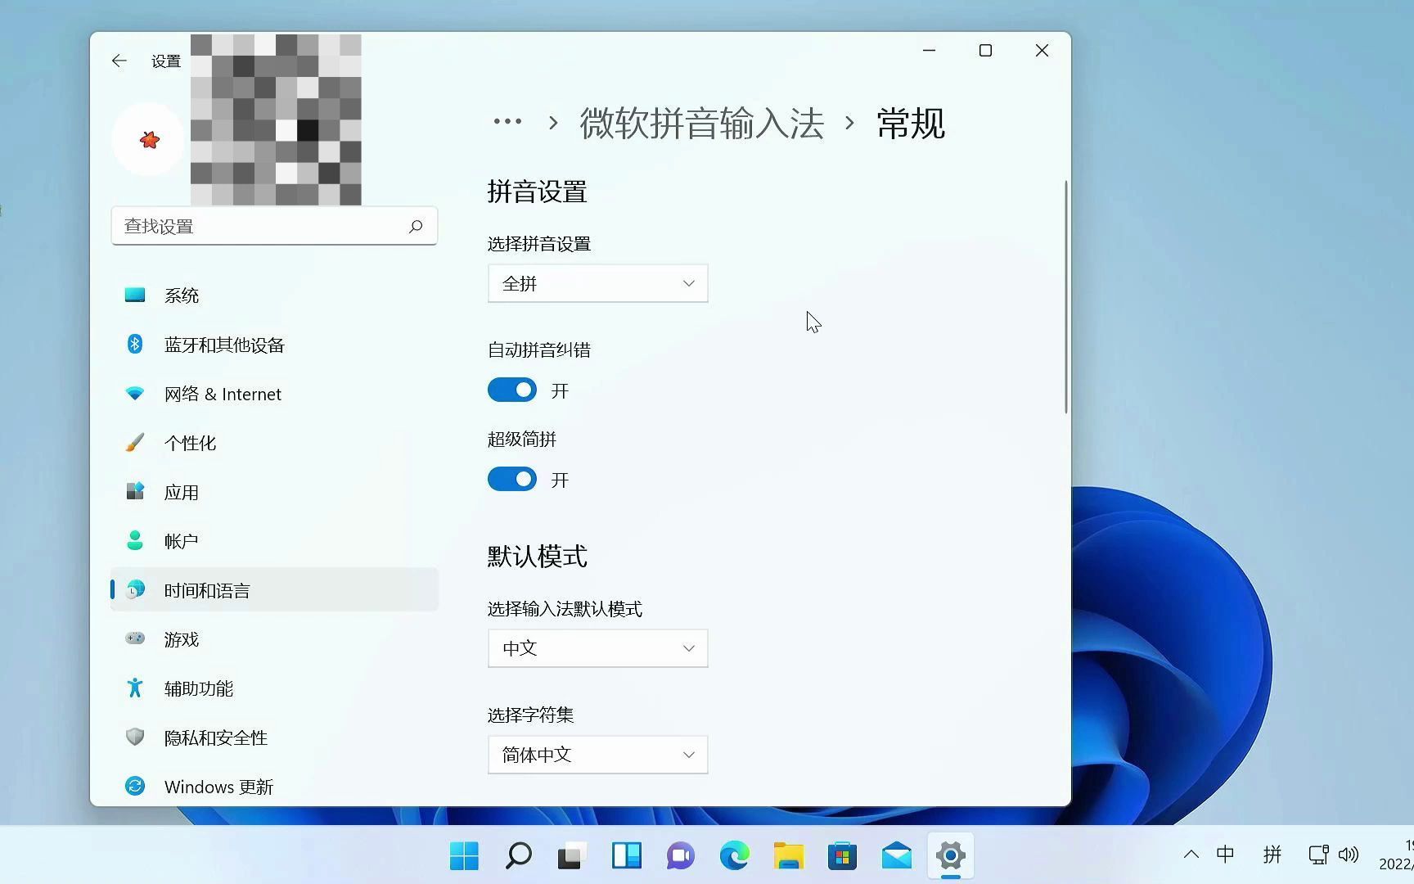The height and width of the screenshot is (884, 1414).
Task: Click the 拼音设置 section heading
Action: point(538,192)
